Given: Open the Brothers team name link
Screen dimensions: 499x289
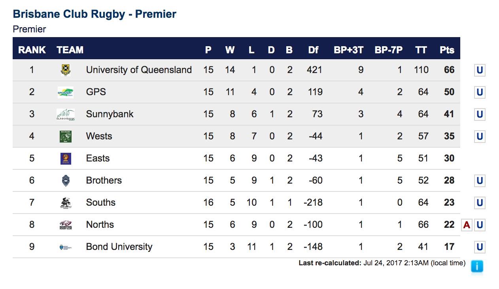Looking at the screenshot, I should (x=104, y=180).
